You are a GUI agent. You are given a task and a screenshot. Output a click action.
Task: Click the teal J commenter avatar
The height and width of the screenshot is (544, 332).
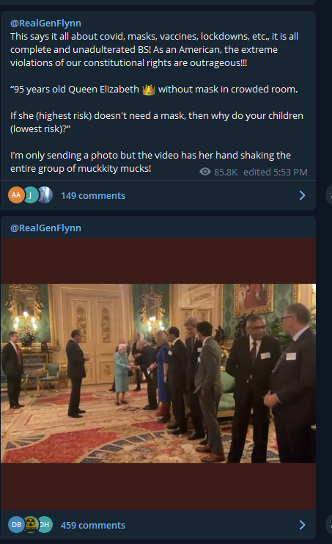point(31,195)
